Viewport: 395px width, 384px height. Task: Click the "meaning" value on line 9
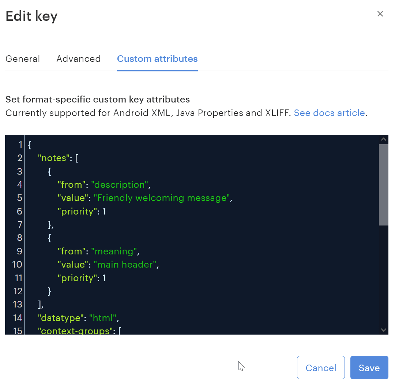pyautogui.click(x=113, y=251)
